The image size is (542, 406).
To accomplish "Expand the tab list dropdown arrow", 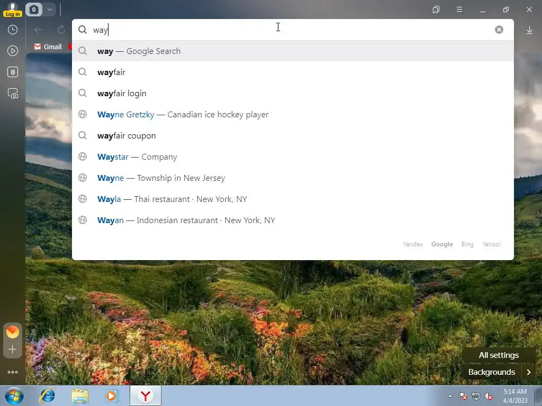I will pos(49,10).
